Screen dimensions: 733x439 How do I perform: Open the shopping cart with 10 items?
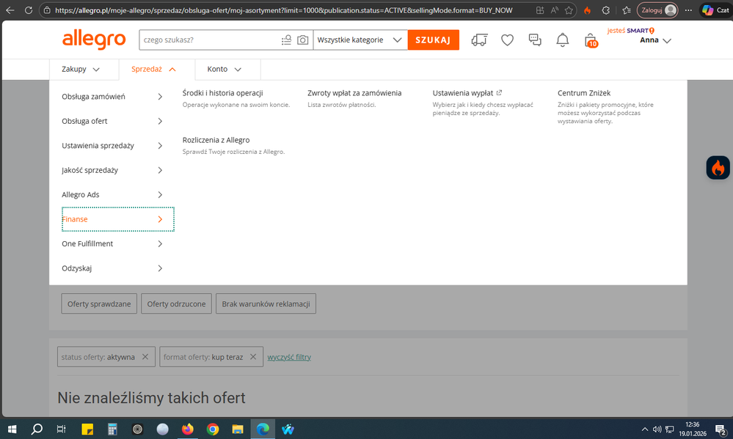tap(590, 41)
